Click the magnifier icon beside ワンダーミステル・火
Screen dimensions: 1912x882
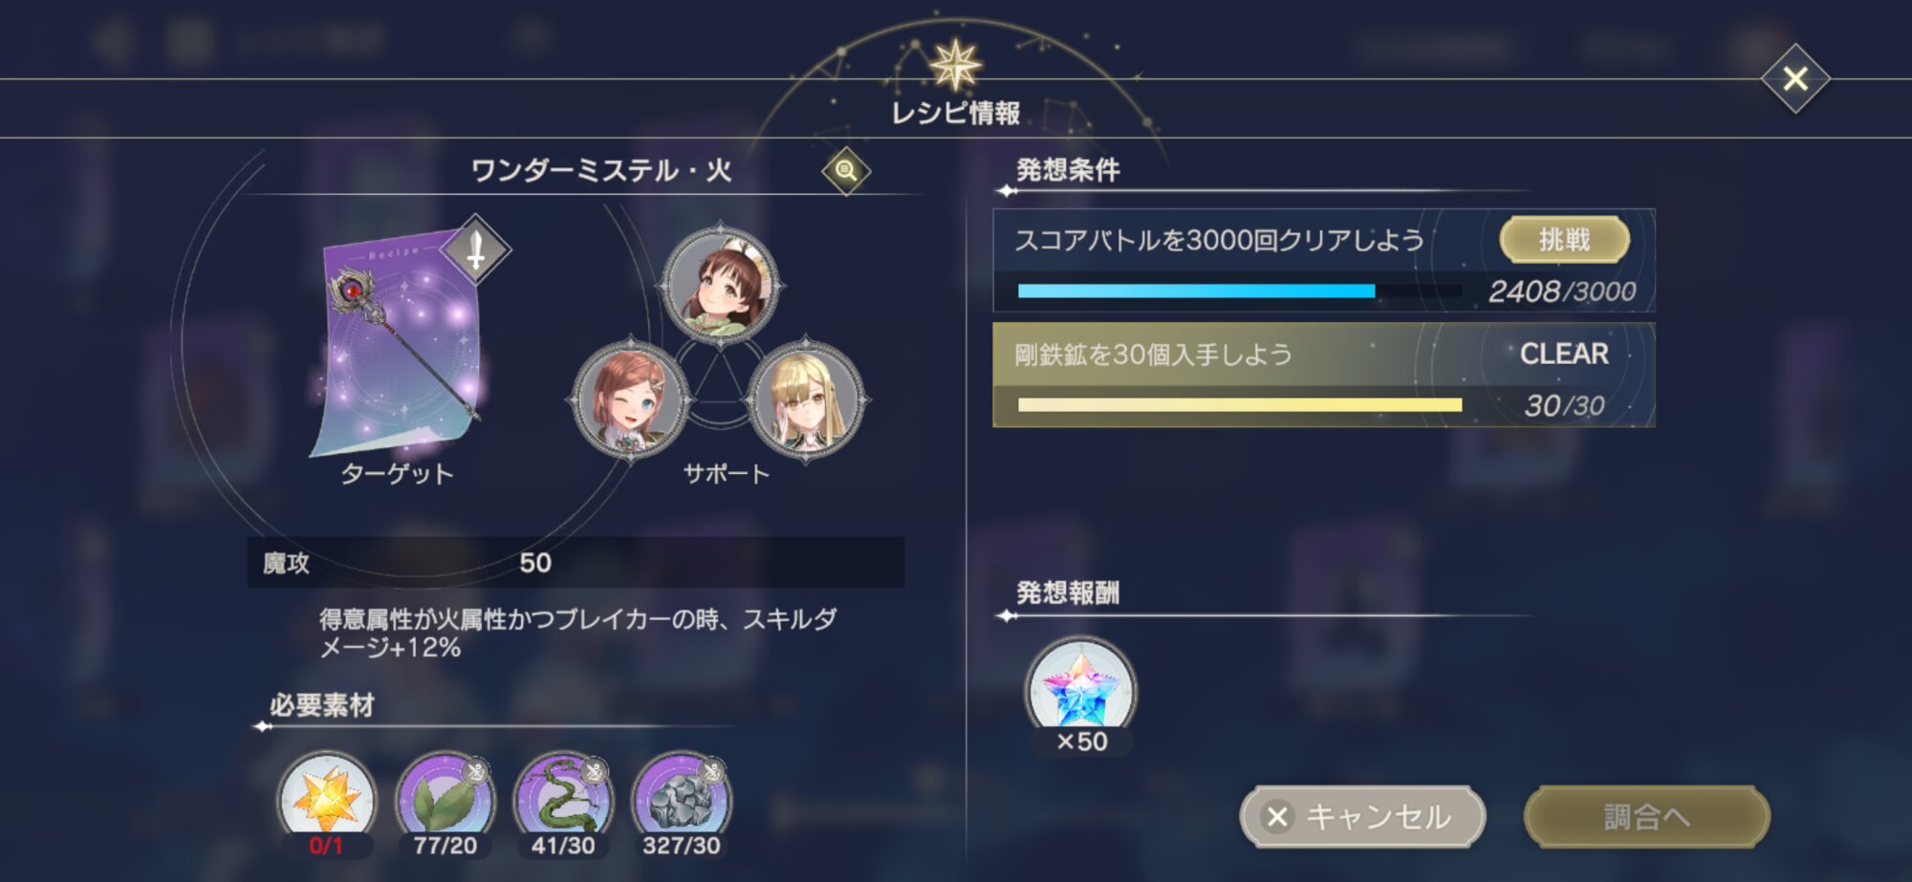(846, 171)
